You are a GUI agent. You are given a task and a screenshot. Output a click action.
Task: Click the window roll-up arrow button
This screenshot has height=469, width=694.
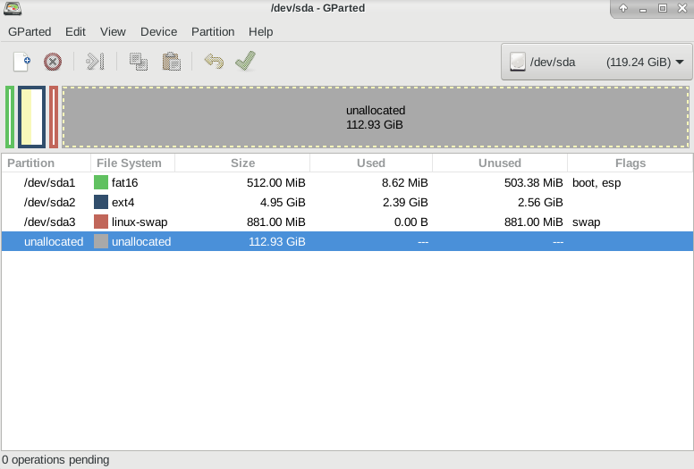pos(623,8)
